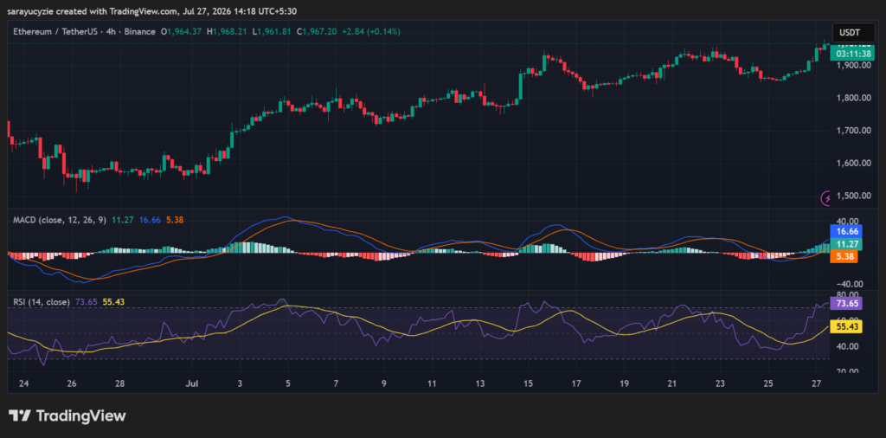Click date 19 on the time axis

[624, 383]
